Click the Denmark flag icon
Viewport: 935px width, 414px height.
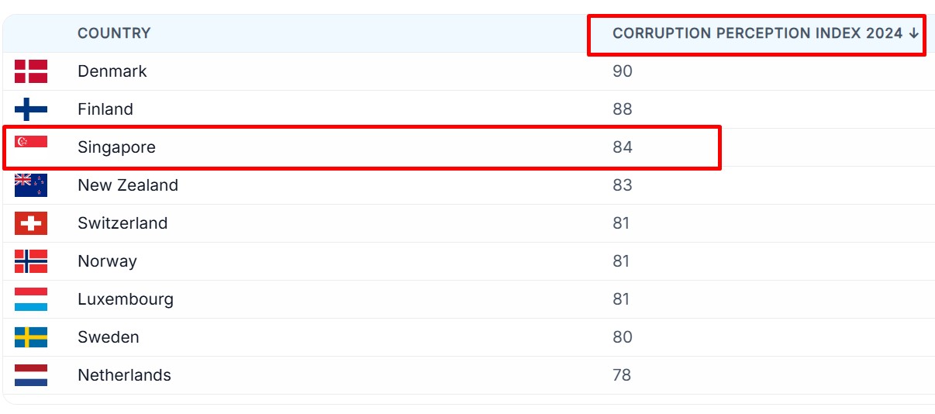[x=31, y=71]
